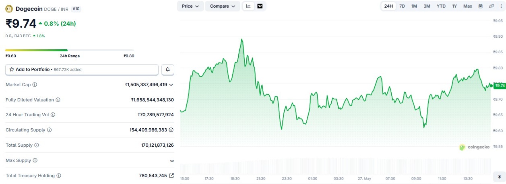Click the chart link icon
Viewport: 506px width, 184px height.
pyautogui.click(x=492, y=6)
